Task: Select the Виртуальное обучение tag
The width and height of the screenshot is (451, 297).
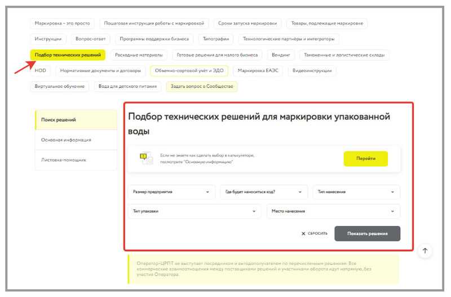Action: (60, 87)
